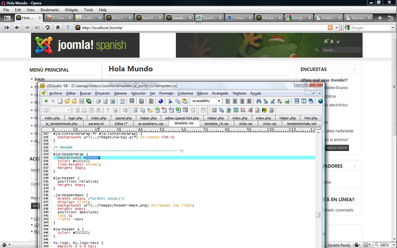
Task: Switch to the login.php file tab
Action: click(75, 118)
